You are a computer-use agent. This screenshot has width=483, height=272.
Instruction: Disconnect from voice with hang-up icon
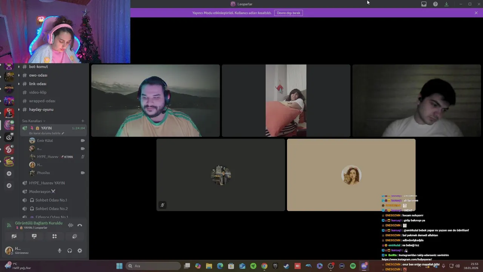coord(80,225)
